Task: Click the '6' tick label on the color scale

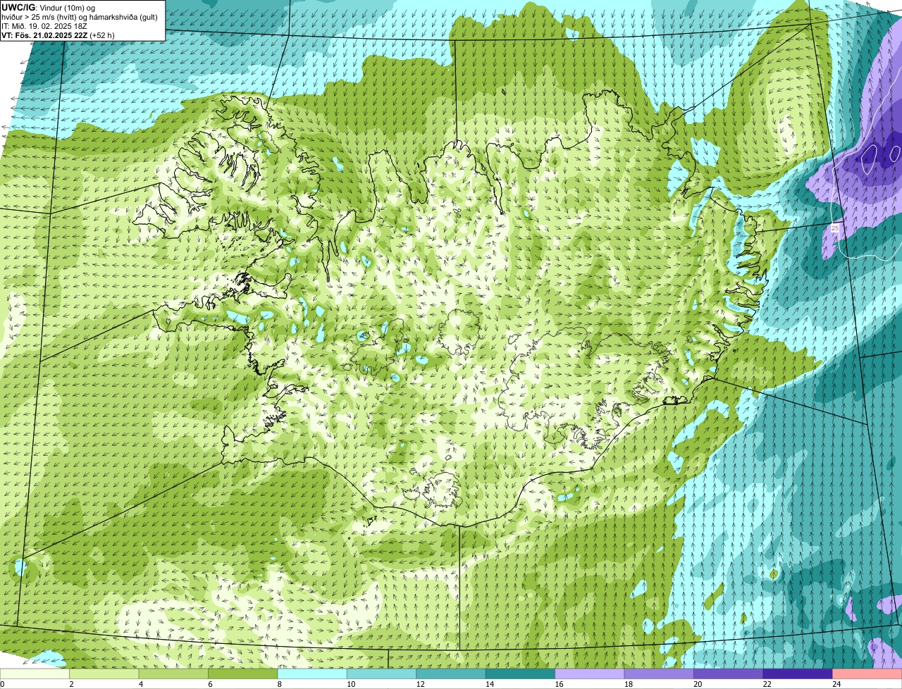Action: (x=209, y=683)
